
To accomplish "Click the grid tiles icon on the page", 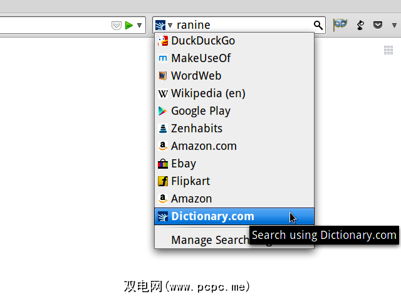I will [388, 50].
